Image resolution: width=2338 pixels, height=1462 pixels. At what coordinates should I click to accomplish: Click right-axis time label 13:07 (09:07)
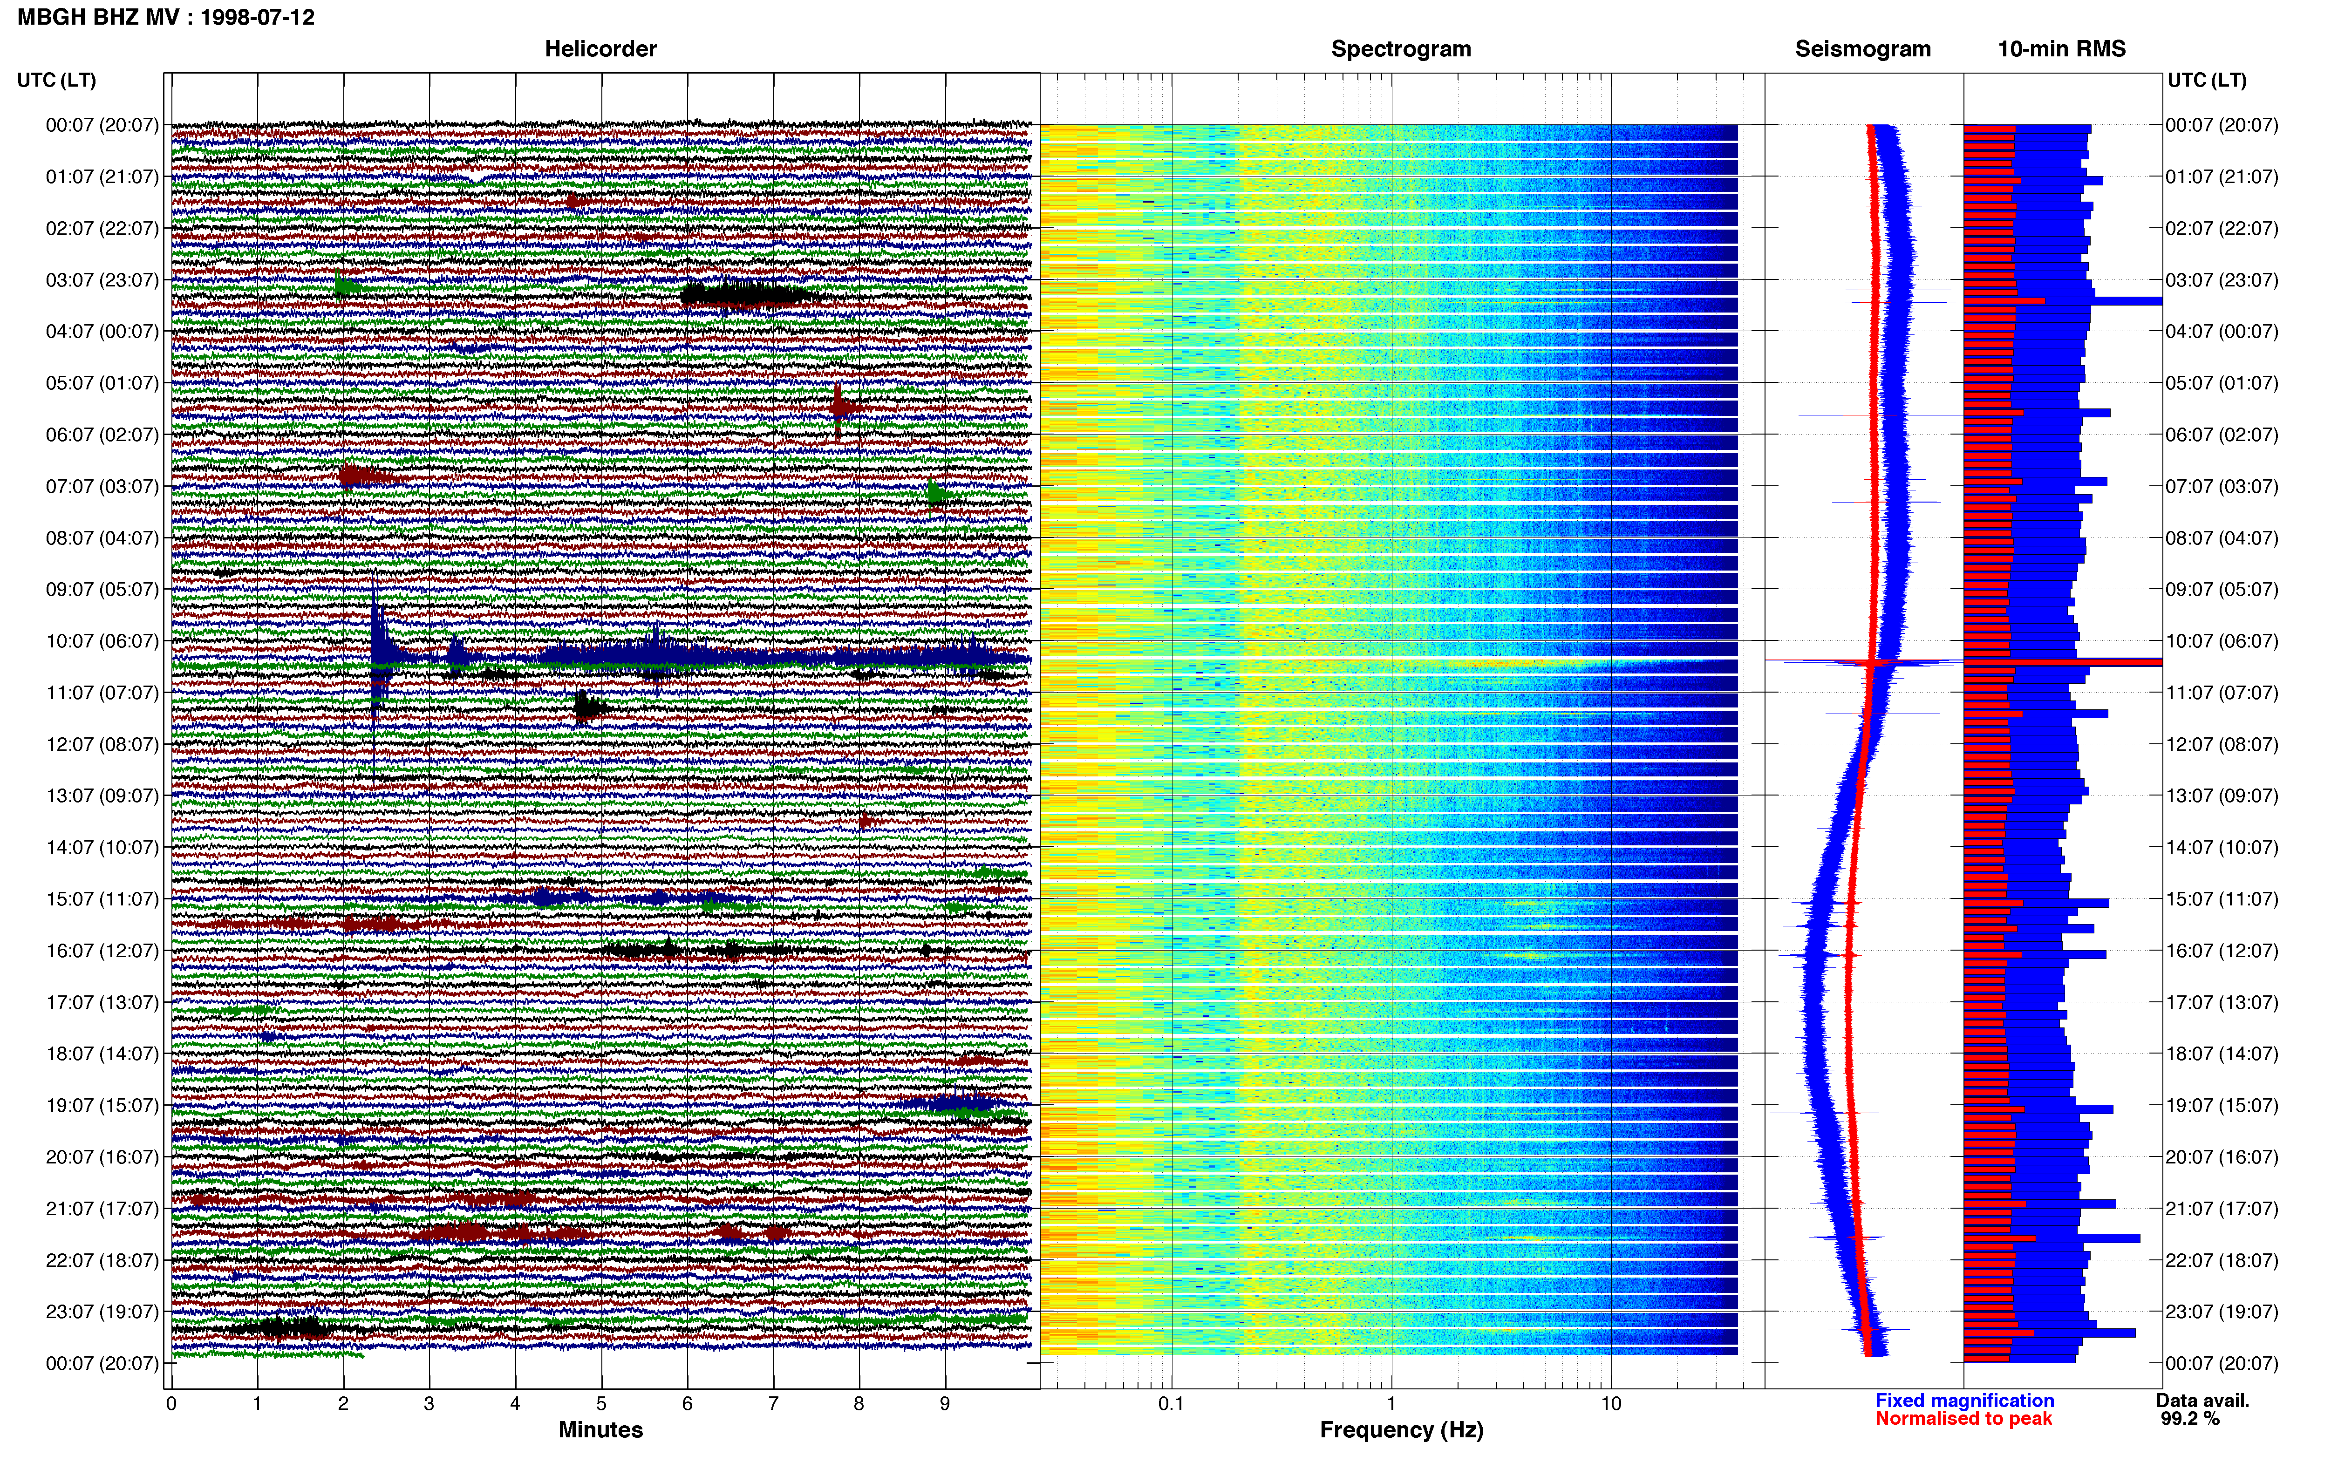pos(2222,796)
